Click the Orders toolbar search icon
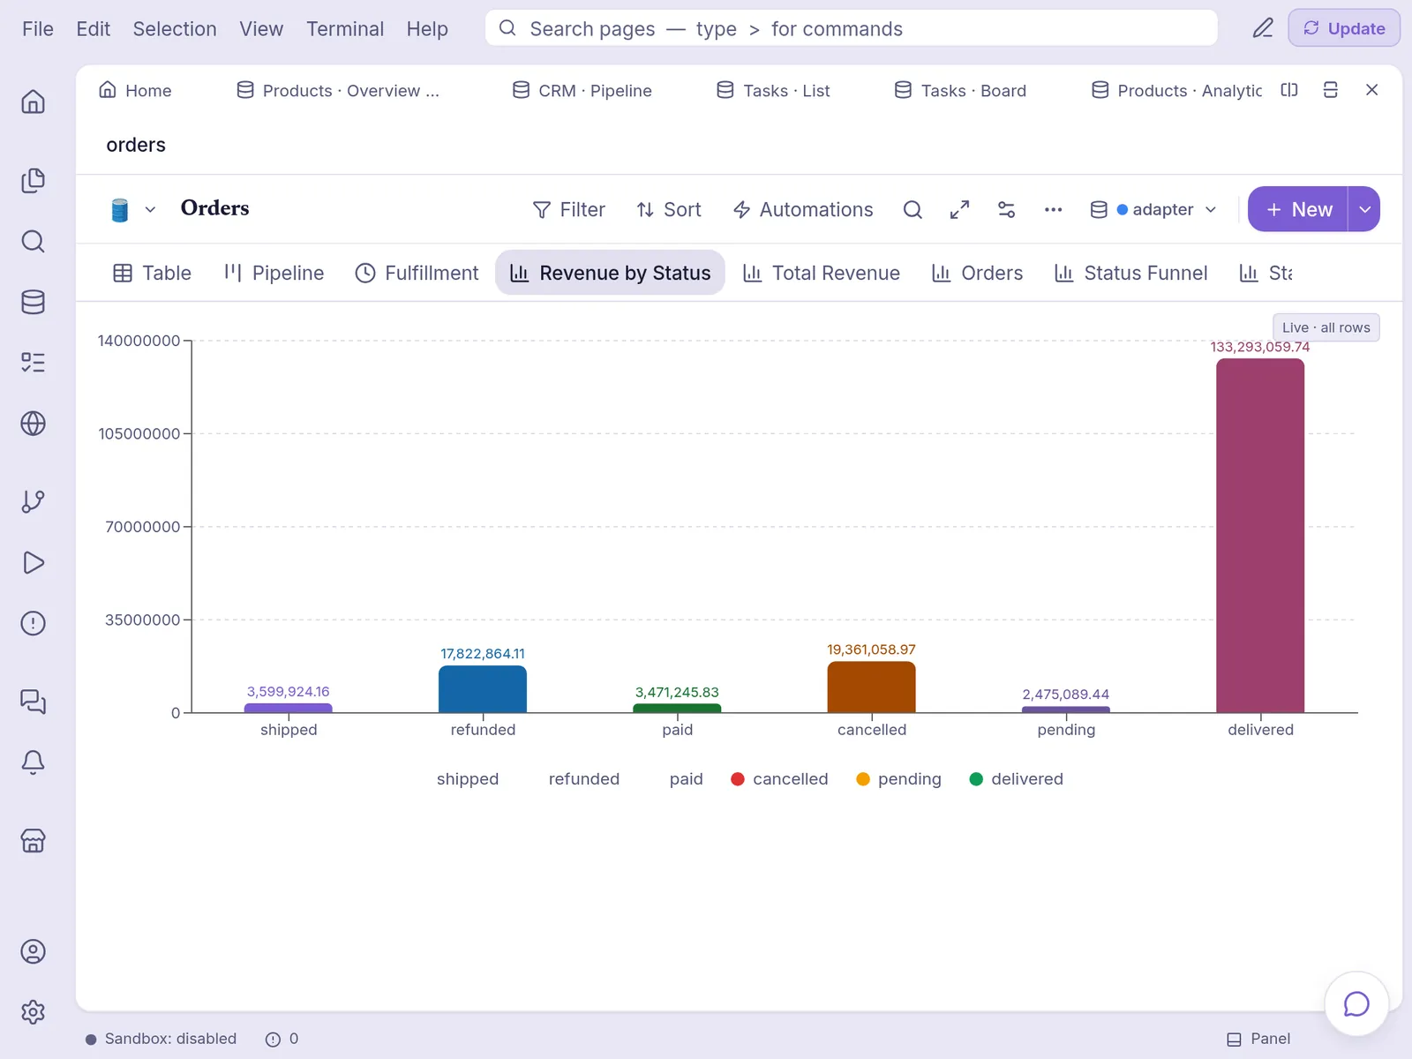This screenshot has height=1059, width=1412. click(x=913, y=209)
